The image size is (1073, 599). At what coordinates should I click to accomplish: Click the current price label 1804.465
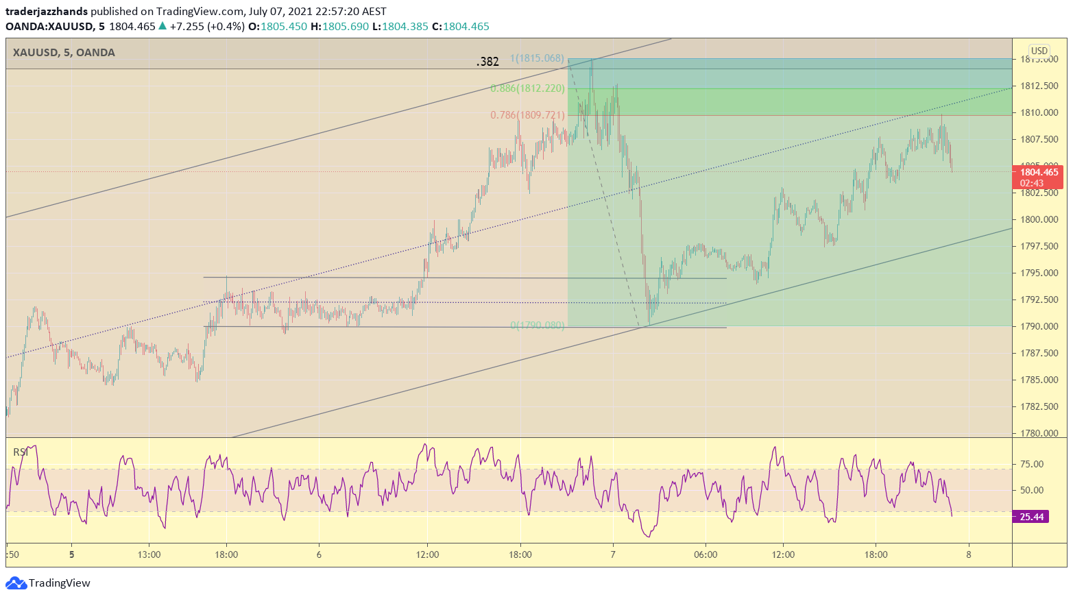[x=1039, y=172]
